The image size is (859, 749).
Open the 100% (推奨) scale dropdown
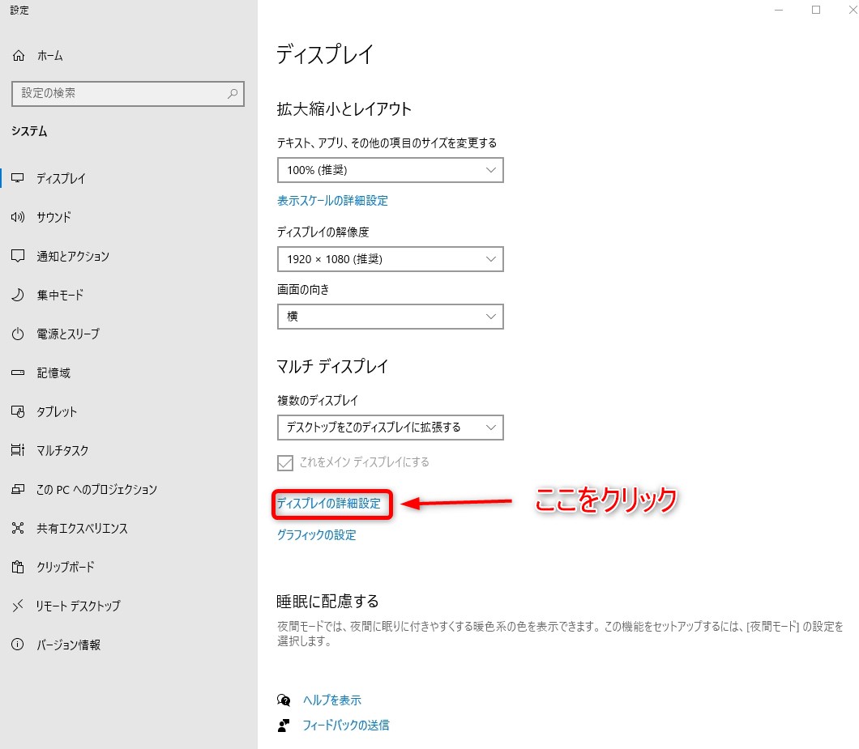point(390,170)
